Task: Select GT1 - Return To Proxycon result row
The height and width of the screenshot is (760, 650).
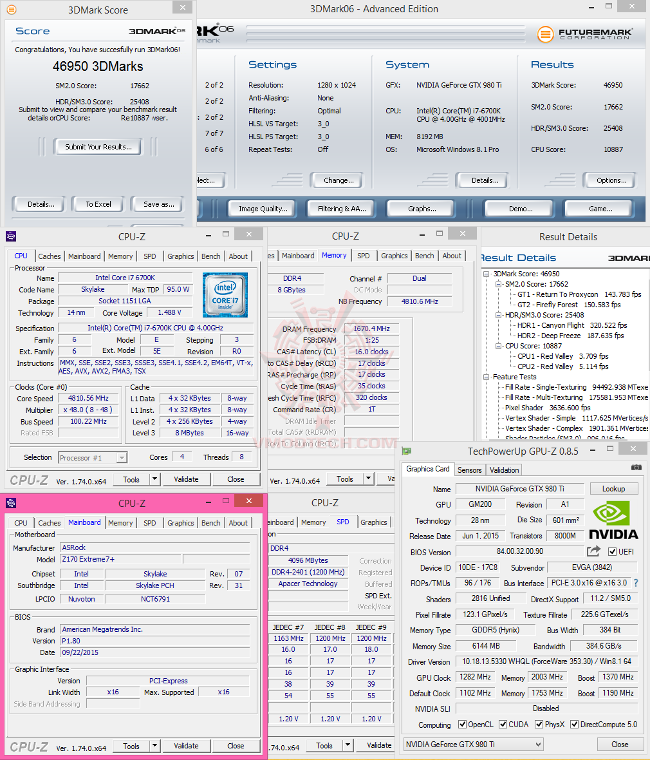Action: (579, 294)
